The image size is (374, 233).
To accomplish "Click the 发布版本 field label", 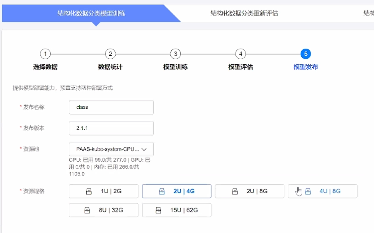I will point(34,128).
